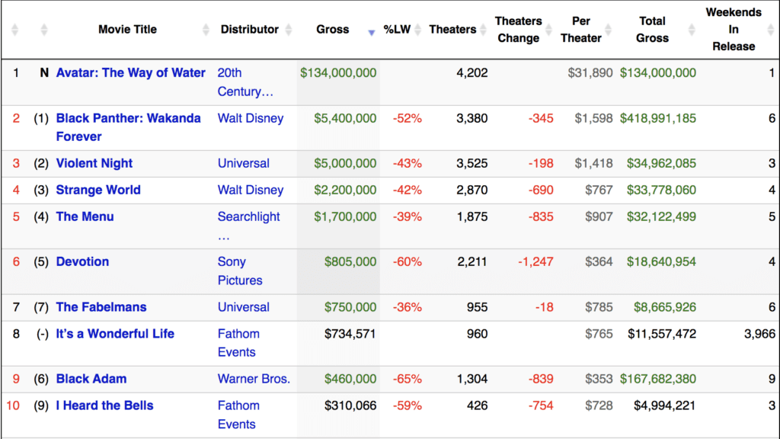
Task: Select the -835 theaters change value
Action: point(541,216)
